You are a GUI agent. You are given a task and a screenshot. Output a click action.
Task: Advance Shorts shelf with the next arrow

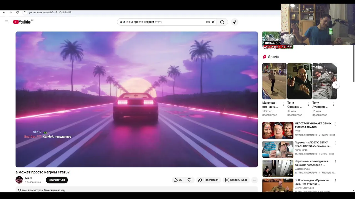tap(336, 85)
